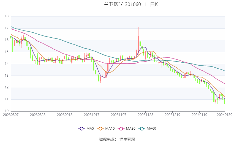
Task: Select the 20231128 x-axis date marker
Action: [146, 115]
